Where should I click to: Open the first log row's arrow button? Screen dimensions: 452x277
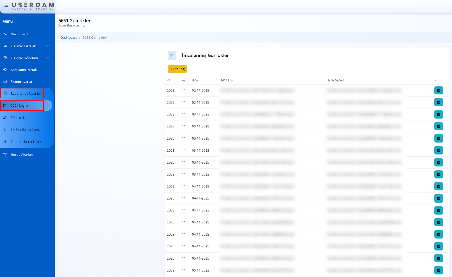438,90
